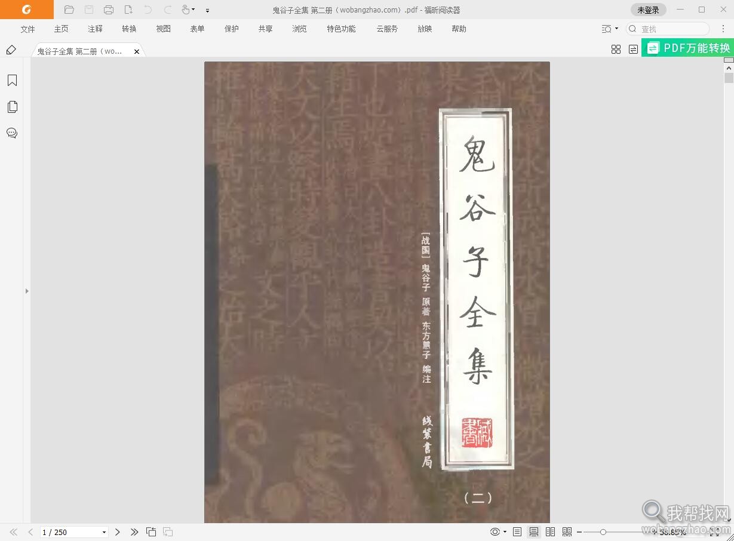This screenshot has height=541, width=734.
Task: Switch to the 注释 ribbon tab
Action: tap(96, 29)
